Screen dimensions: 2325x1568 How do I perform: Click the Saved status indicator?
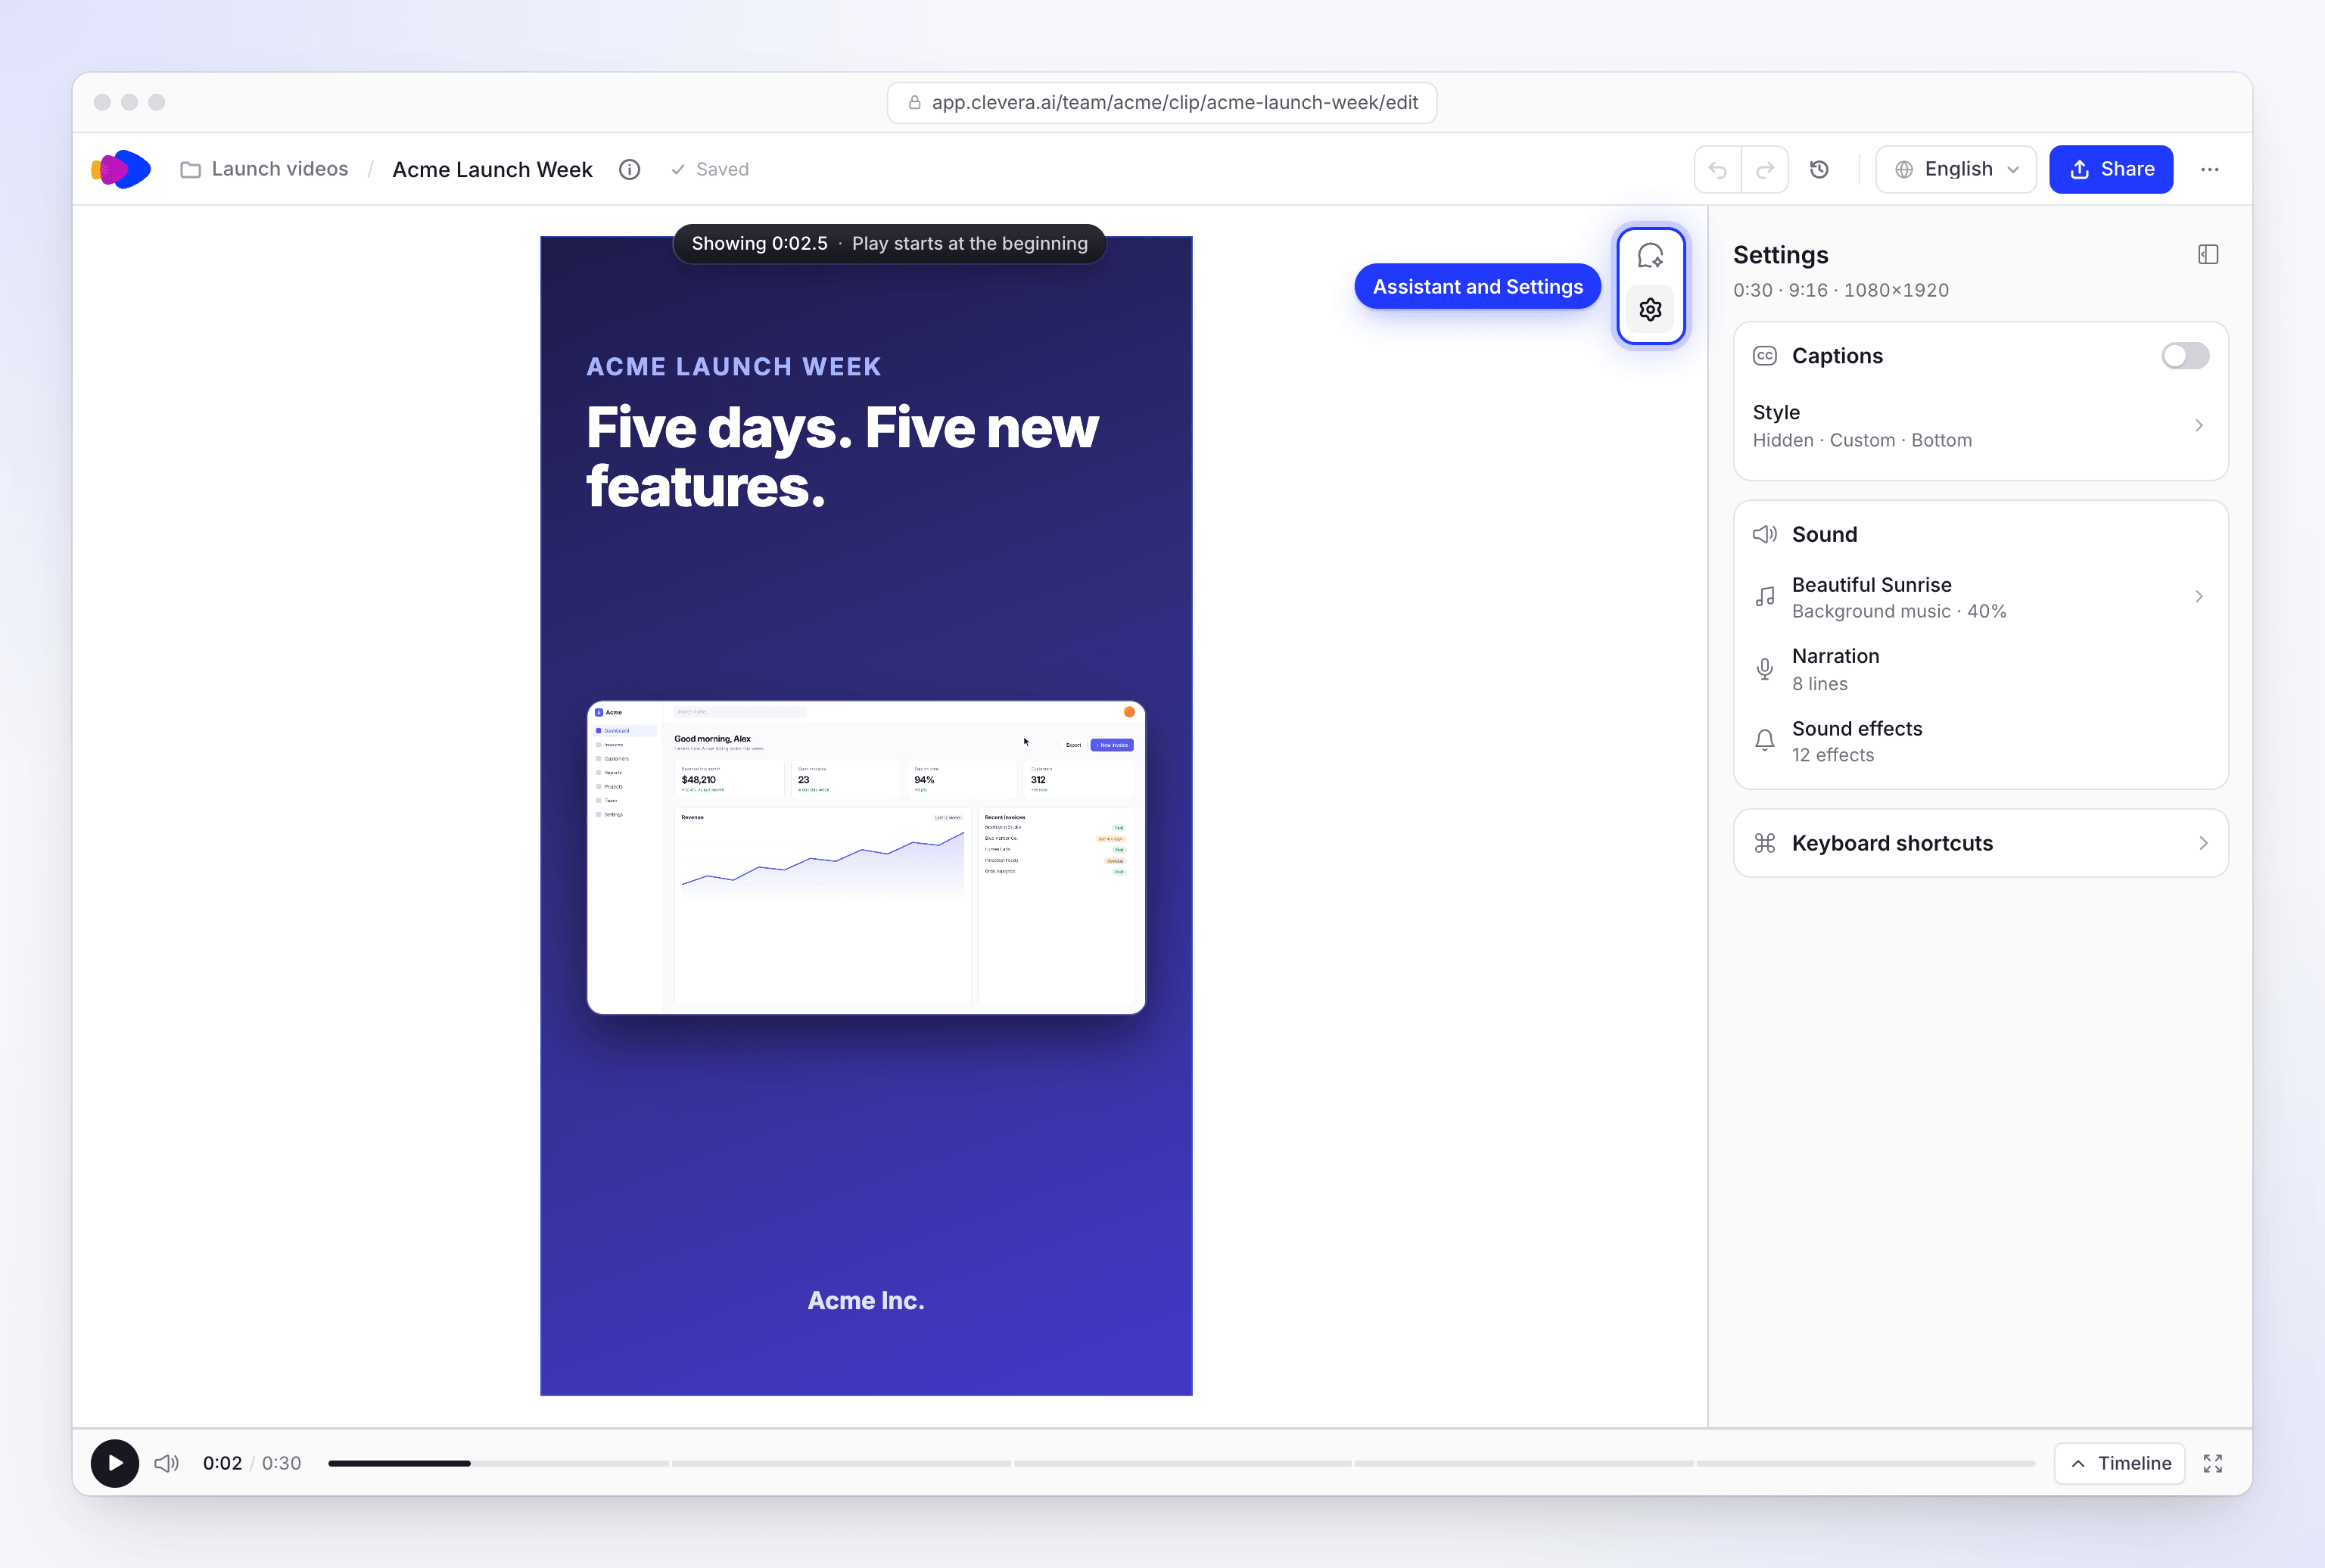[709, 169]
